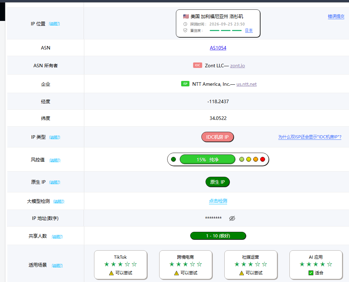
Task: Open the 说明 help link next to 风控值
Action: click(x=55, y=160)
